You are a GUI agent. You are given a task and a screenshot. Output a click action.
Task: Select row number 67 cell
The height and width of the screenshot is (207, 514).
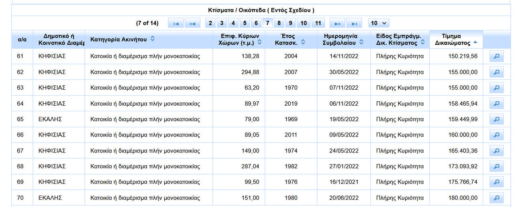click(22, 151)
